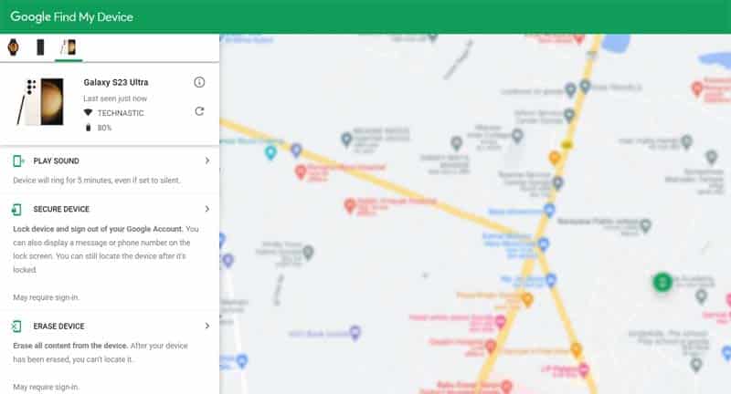
Task: Click the Wi-Fi icon beside TECHNASTIC
Action: tap(88, 112)
